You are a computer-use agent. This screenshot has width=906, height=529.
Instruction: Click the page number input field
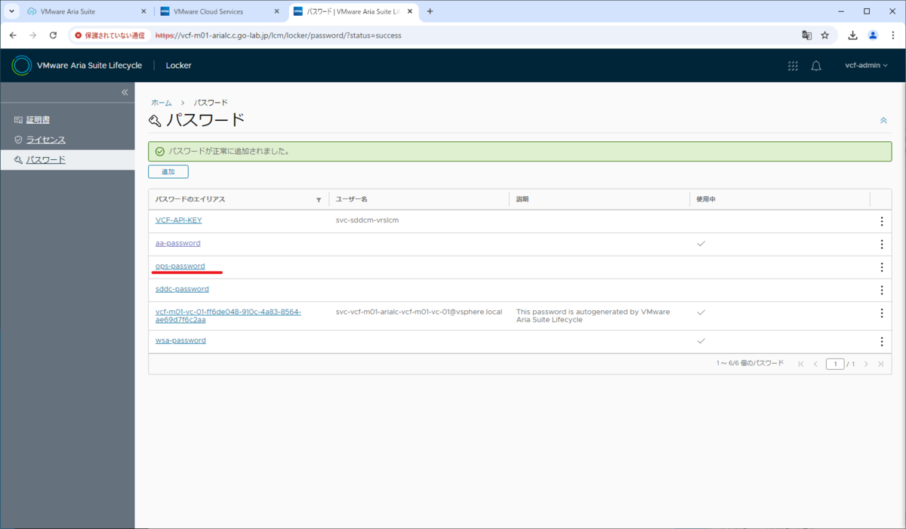coord(835,364)
